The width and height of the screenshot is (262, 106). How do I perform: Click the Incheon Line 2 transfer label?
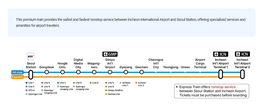tap(142, 84)
